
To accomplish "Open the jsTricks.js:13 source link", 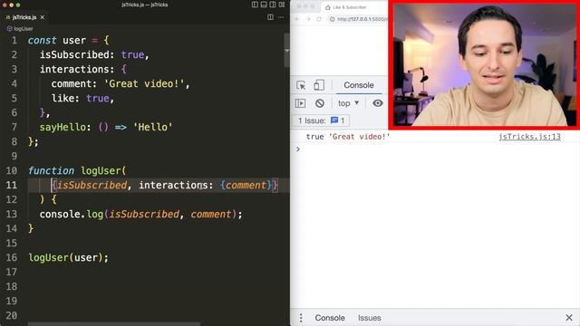I will click(x=529, y=137).
